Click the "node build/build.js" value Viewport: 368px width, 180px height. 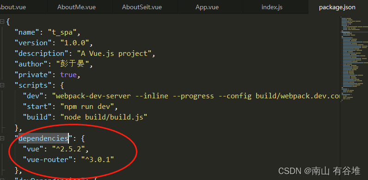(104, 117)
